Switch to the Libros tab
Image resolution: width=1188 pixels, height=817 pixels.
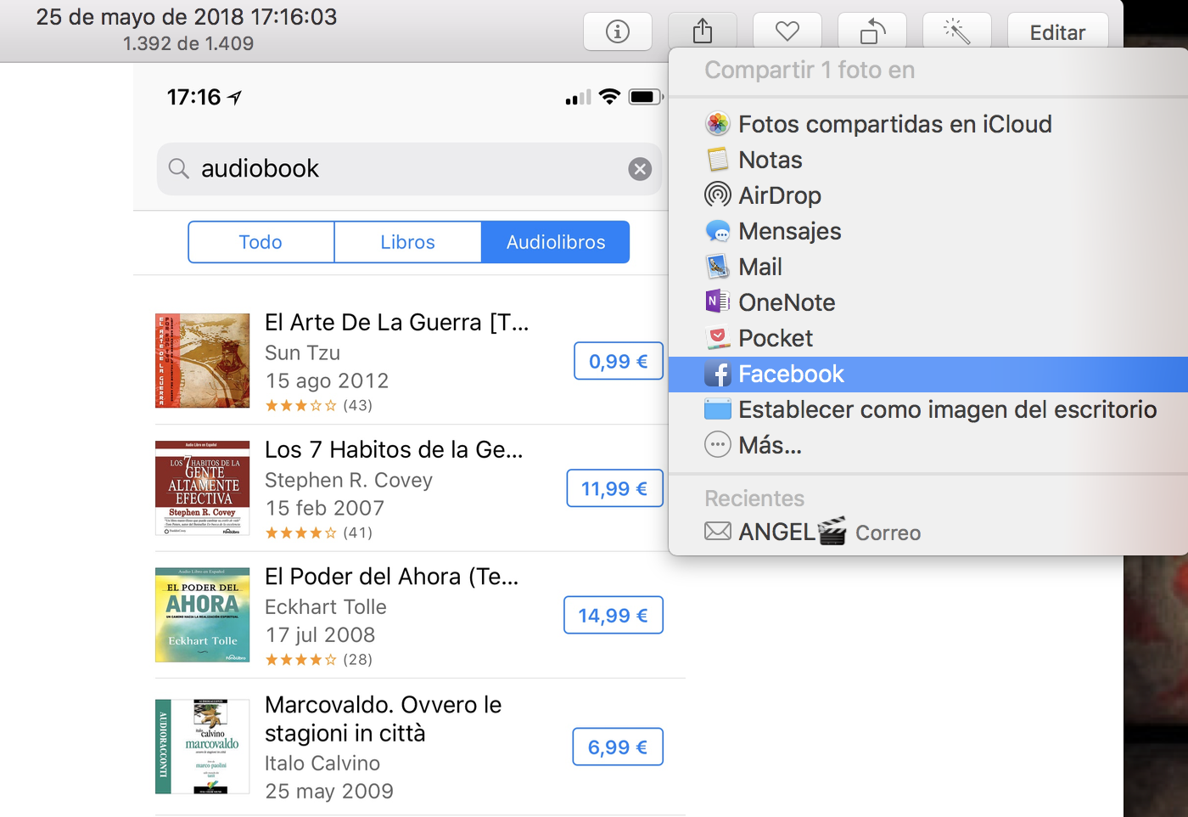407,242
